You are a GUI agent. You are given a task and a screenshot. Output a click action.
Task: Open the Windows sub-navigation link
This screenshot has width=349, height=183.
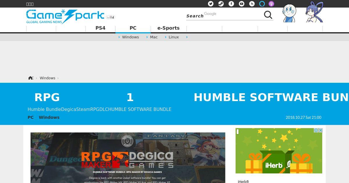click(130, 37)
